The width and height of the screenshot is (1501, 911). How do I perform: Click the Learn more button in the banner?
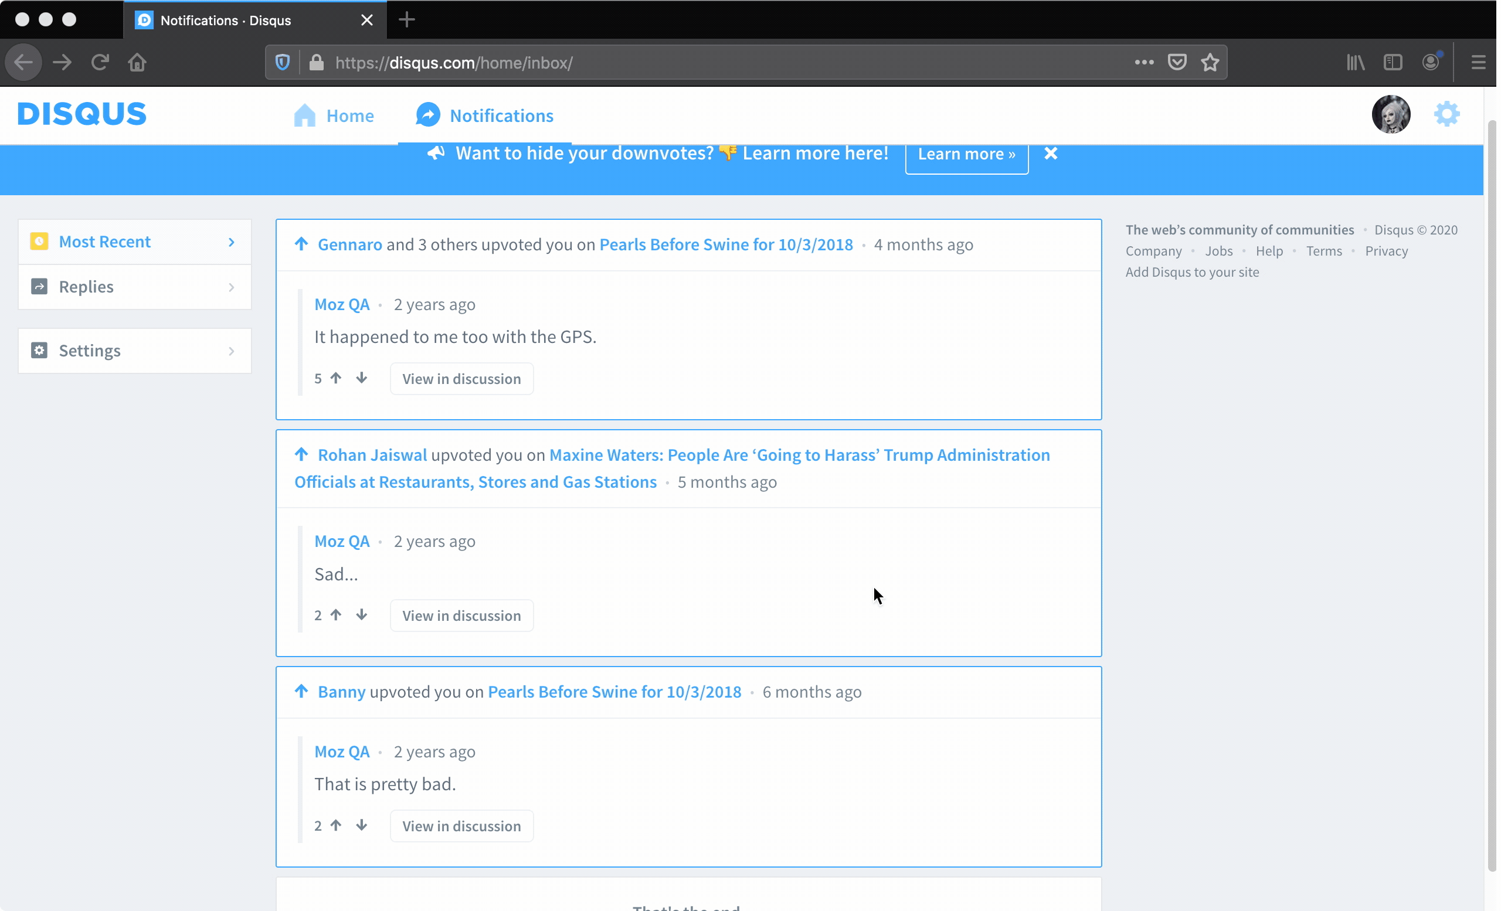point(966,154)
